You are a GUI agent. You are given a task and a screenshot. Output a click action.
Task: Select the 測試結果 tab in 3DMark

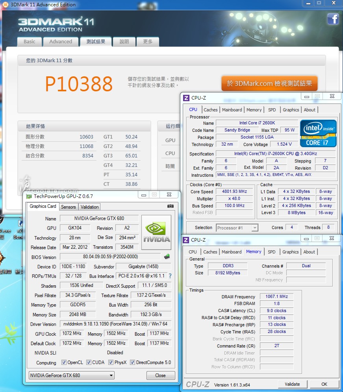[96, 42]
